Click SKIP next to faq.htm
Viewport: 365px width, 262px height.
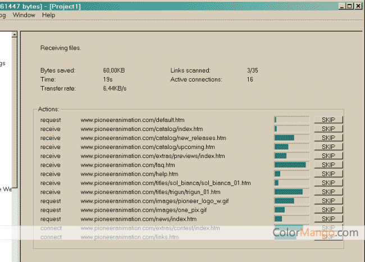(328, 165)
